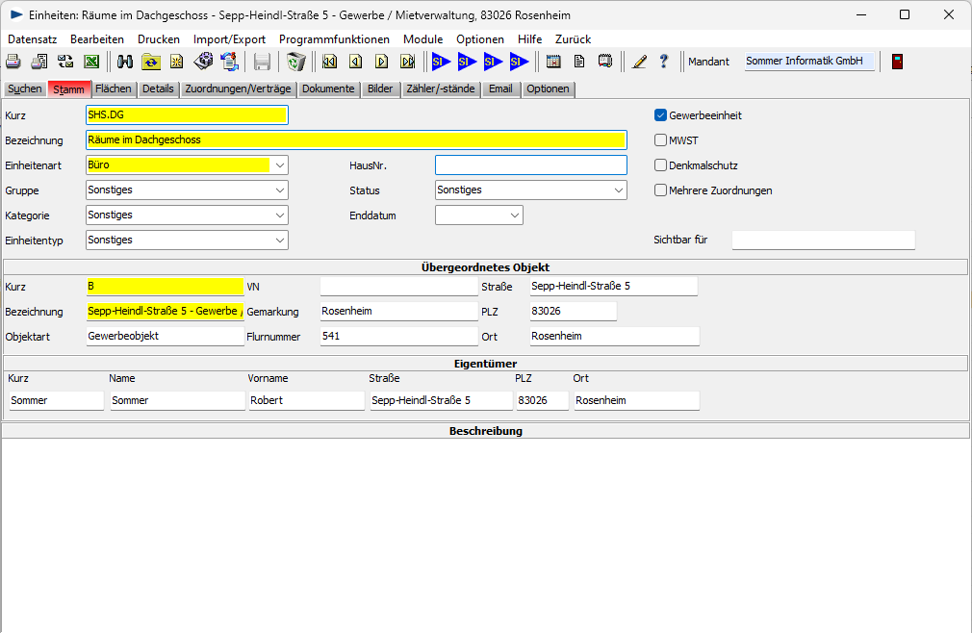The width and height of the screenshot is (972, 633).
Task: Click the recycle bin delete icon
Action: point(296,62)
